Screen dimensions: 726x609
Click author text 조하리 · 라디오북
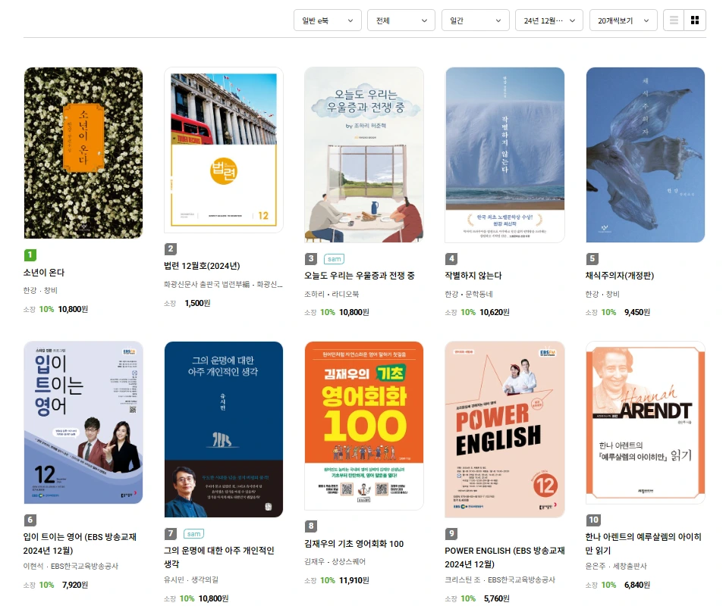[x=332, y=294]
